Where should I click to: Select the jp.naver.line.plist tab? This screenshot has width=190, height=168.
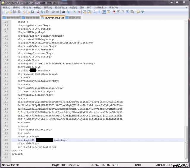click(x=53, y=18)
